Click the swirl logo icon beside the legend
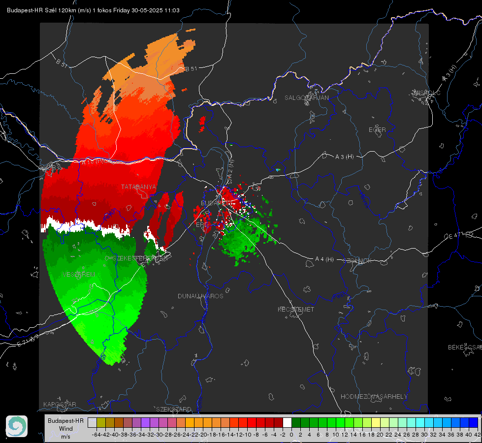The image size is (482, 443). [17, 426]
